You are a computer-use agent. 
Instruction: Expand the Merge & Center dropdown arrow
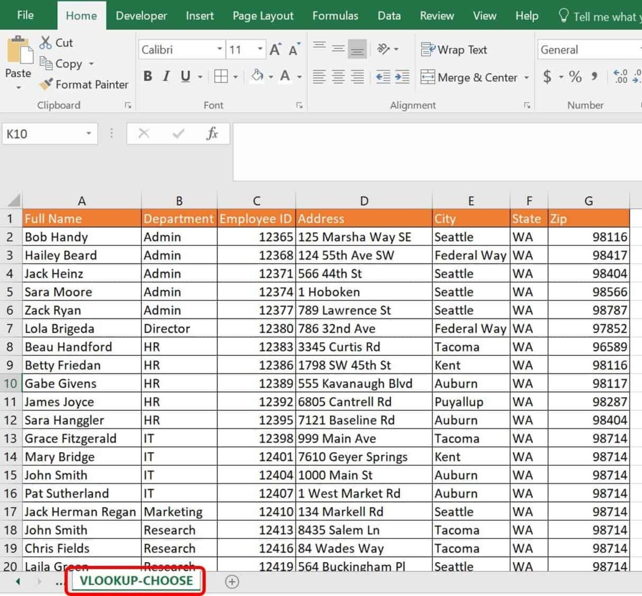[527, 77]
